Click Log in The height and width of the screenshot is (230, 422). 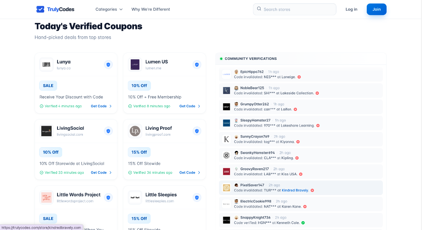coord(351,9)
